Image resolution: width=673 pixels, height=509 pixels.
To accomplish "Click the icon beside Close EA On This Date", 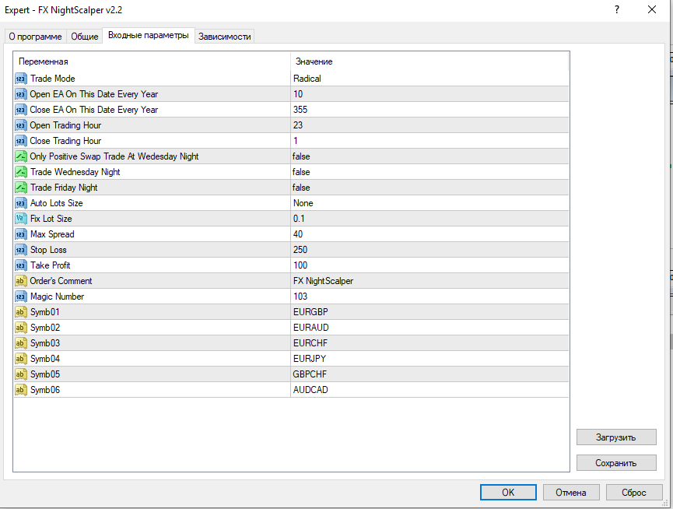I will click(20, 110).
